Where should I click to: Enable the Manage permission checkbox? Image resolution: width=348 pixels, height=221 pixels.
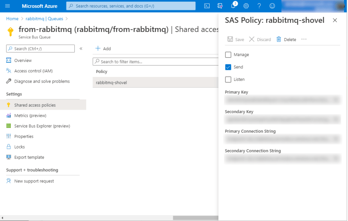(228, 55)
